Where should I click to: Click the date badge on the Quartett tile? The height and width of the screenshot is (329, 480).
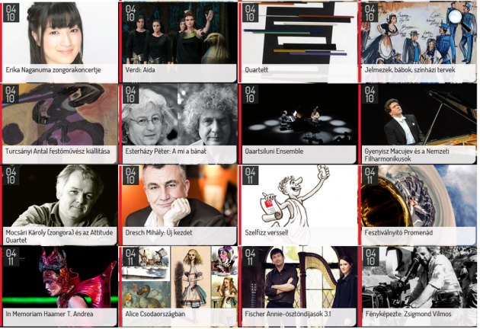click(x=250, y=13)
